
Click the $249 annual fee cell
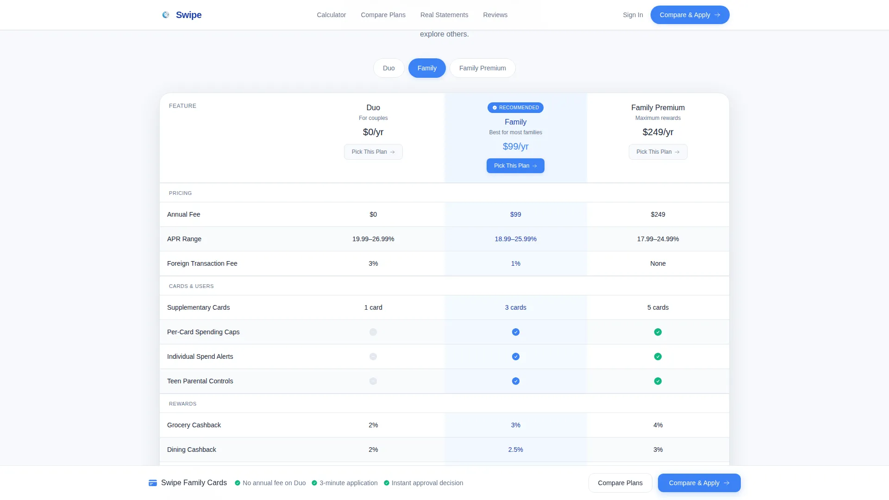(658, 214)
